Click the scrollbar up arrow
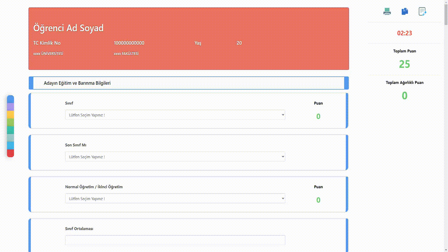The image size is (448, 252). tap(446, 2)
